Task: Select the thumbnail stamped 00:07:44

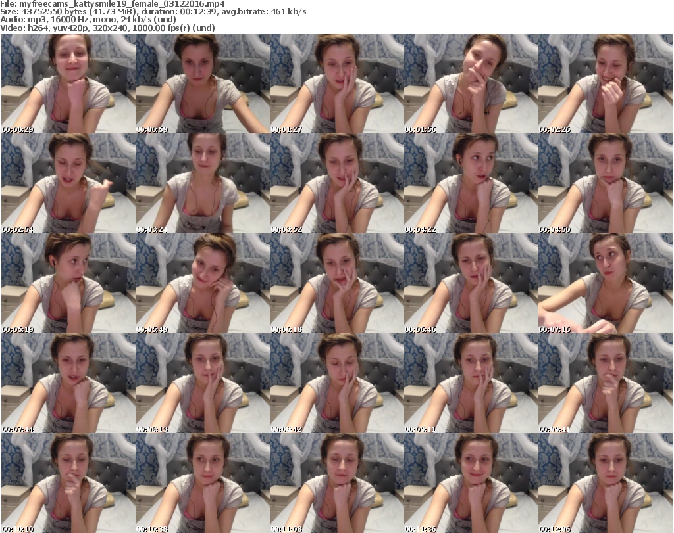Action: coord(68,383)
